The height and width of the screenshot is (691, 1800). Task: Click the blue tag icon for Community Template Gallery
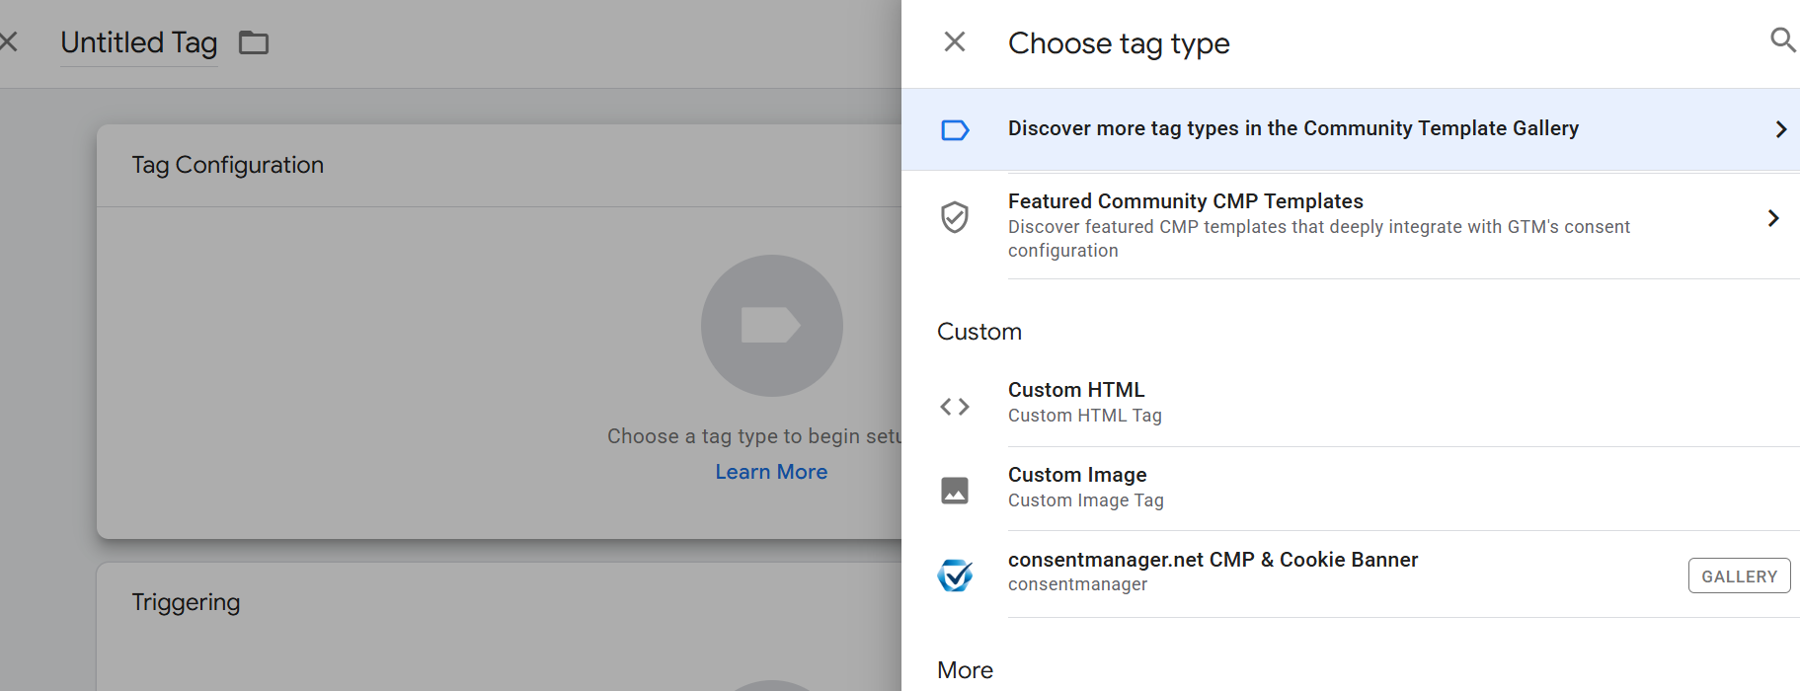pyautogui.click(x=955, y=130)
